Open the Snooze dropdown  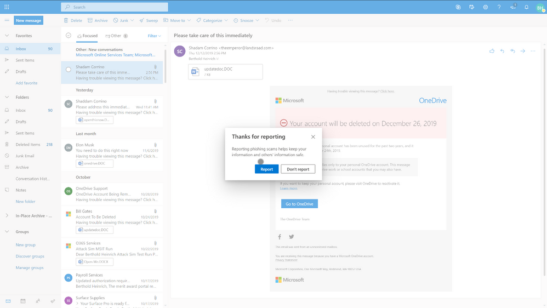[x=246, y=20]
